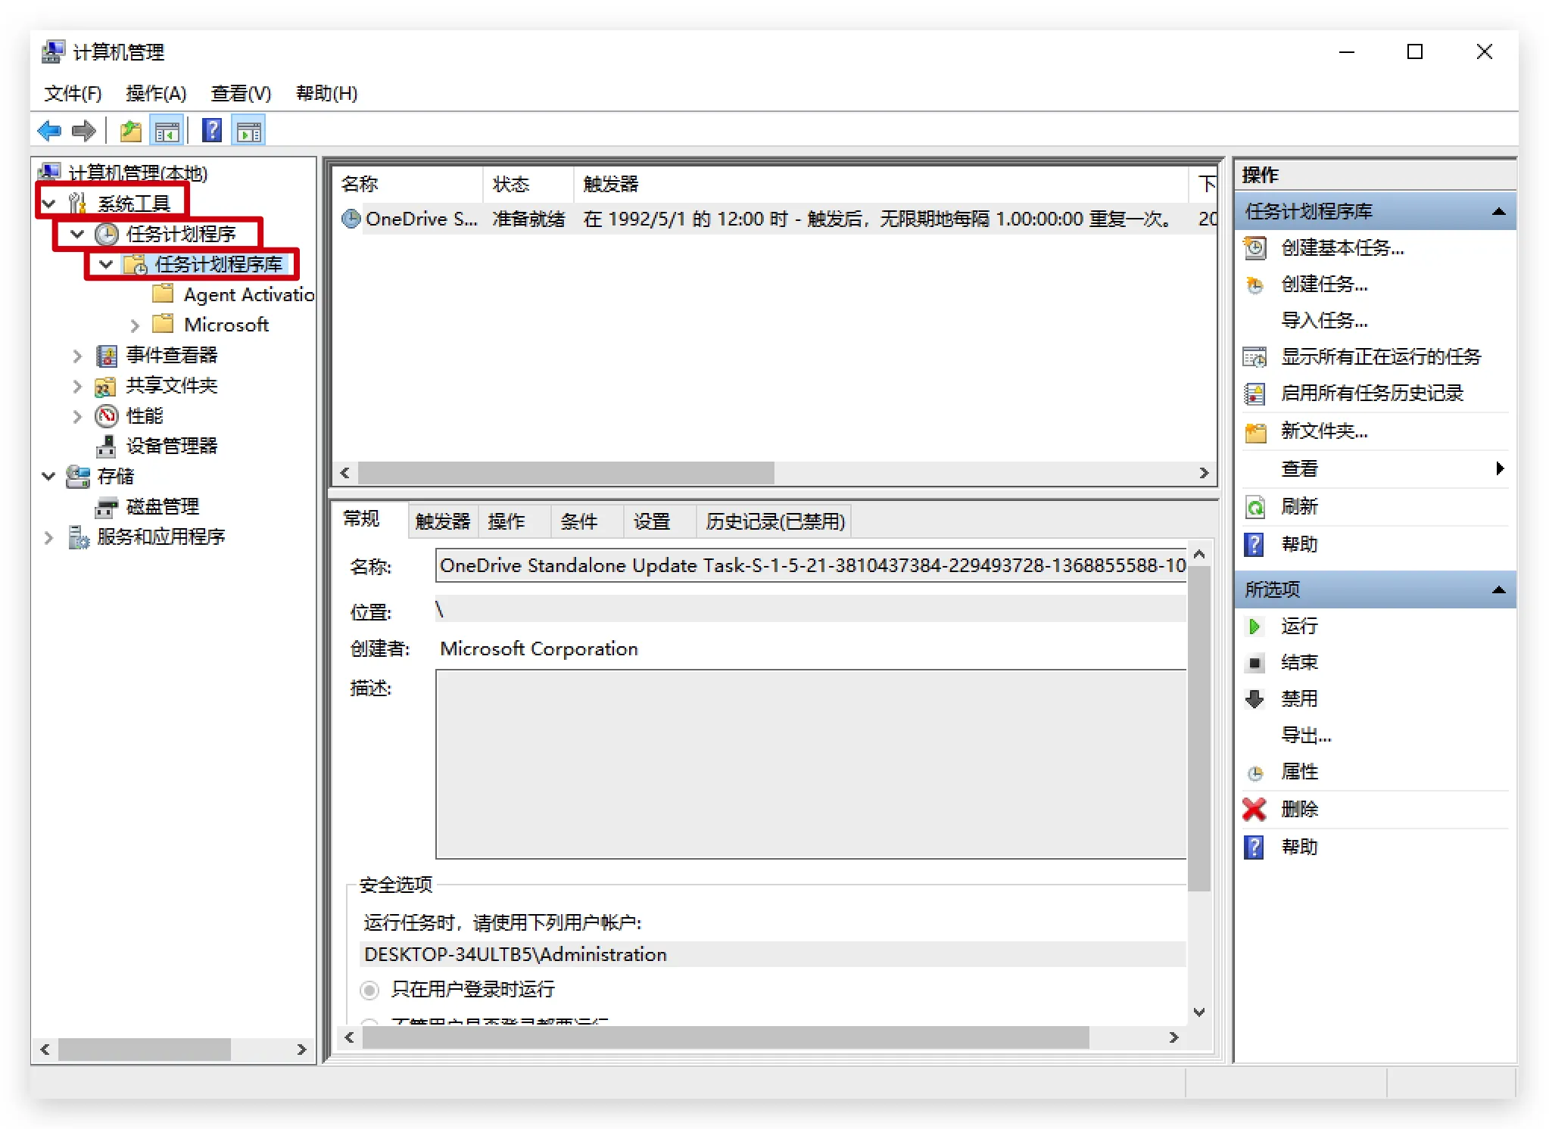Click the 帮助 icon under 任务计划程序库 actions

[x=1254, y=544]
